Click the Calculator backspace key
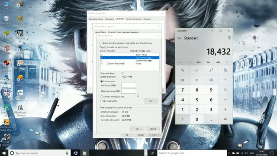This screenshot has height=156, width=277. tap(211, 80)
